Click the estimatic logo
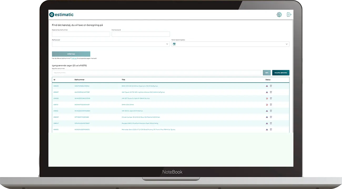Image resolution: width=342 pixels, height=189 pixels. click(61, 15)
